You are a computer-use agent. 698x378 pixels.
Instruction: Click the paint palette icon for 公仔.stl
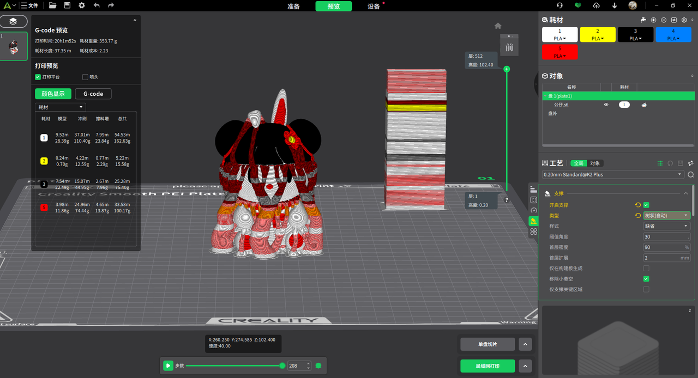pos(644,105)
